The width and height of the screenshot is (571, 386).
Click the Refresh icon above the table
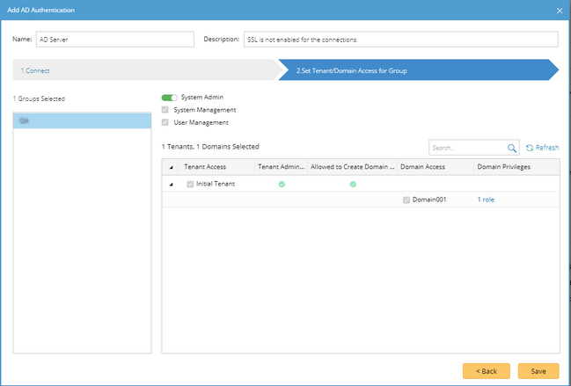pos(530,148)
